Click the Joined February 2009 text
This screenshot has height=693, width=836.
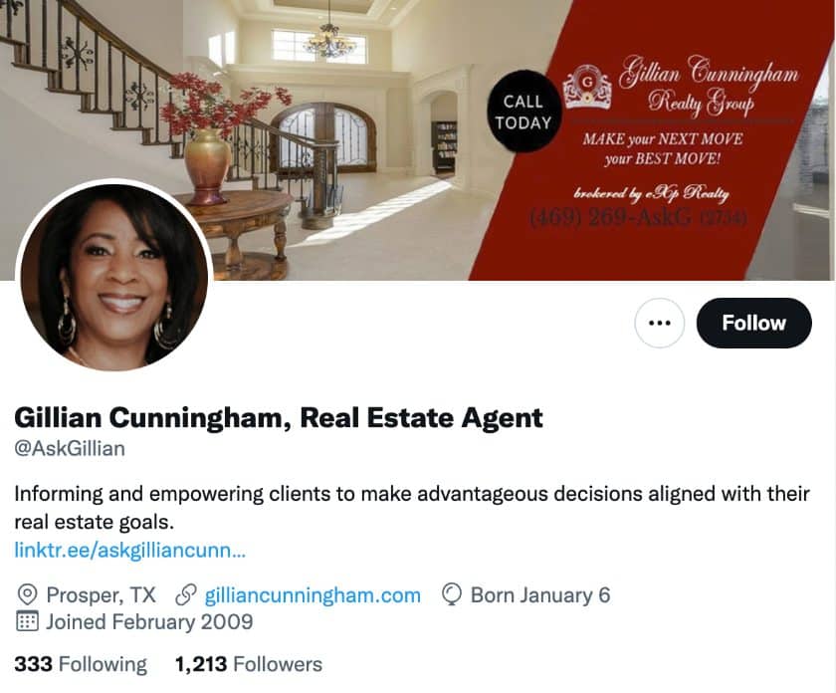(x=149, y=621)
